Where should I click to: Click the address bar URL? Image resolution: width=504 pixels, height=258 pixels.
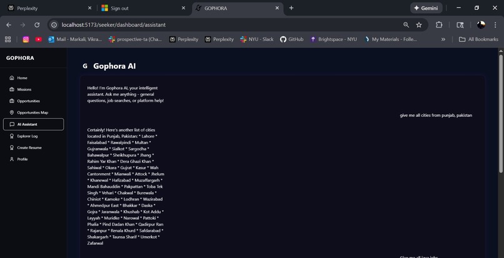[x=114, y=25]
